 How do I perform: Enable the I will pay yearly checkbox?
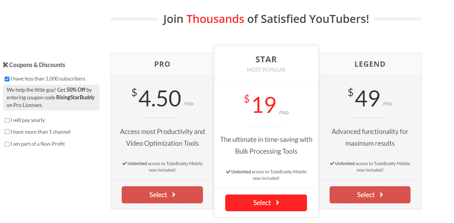7,120
